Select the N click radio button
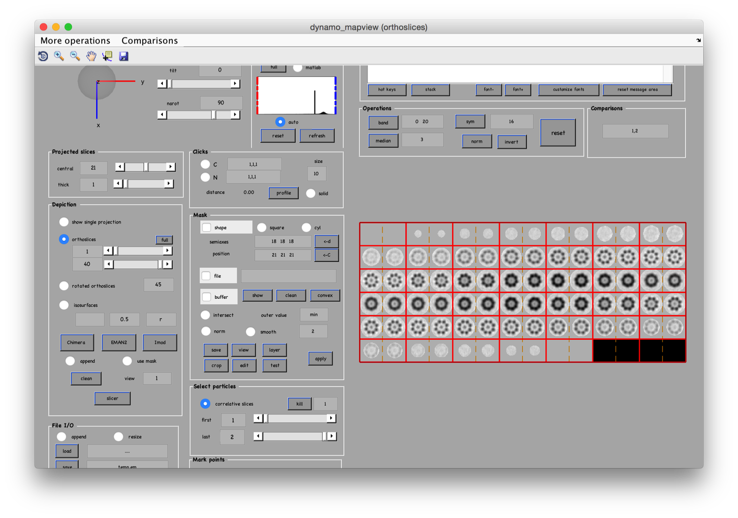This screenshot has height=518, width=738. [x=206, y=177]
